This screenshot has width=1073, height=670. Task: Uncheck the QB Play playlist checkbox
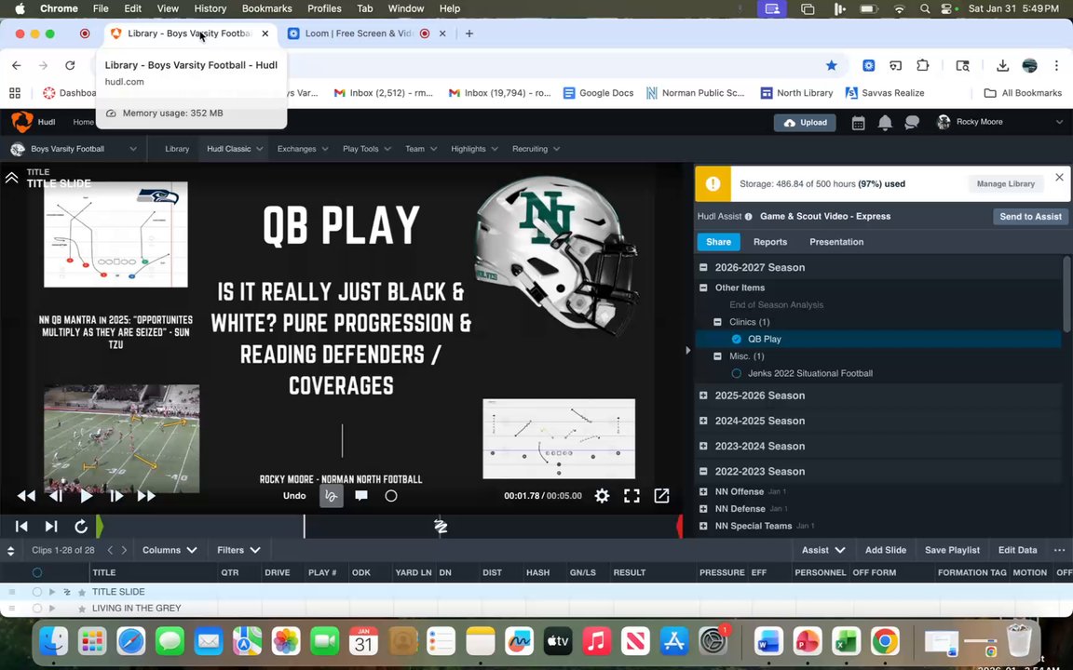click(x=737, y=339)
